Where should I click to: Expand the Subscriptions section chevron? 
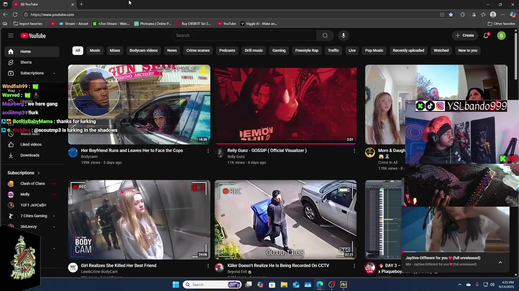point(39,173)
